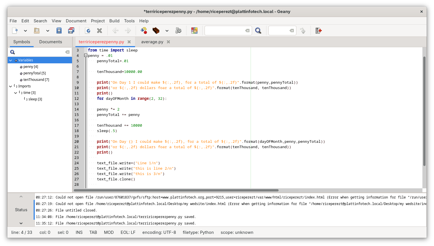Save the current file
Image resolution: width=434 pixels, height=246 pixels.
59,31
